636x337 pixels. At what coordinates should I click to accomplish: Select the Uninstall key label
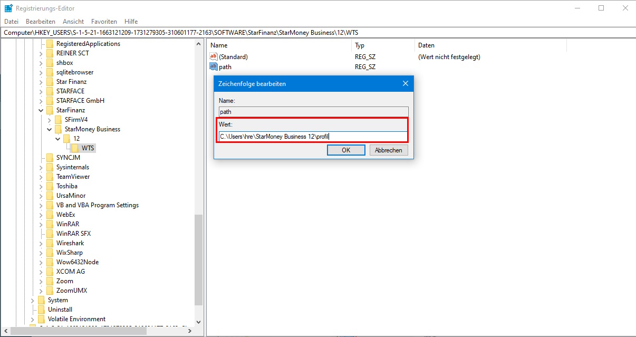(x=60, y=310)
